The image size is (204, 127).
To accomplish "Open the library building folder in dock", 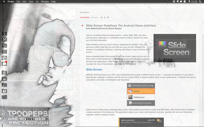I will [x=4, y=73].
